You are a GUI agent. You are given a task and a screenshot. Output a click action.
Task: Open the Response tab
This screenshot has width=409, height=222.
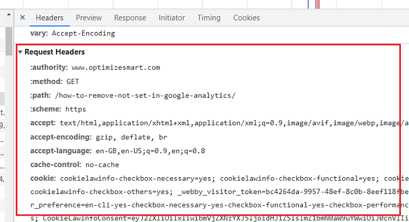130,17
